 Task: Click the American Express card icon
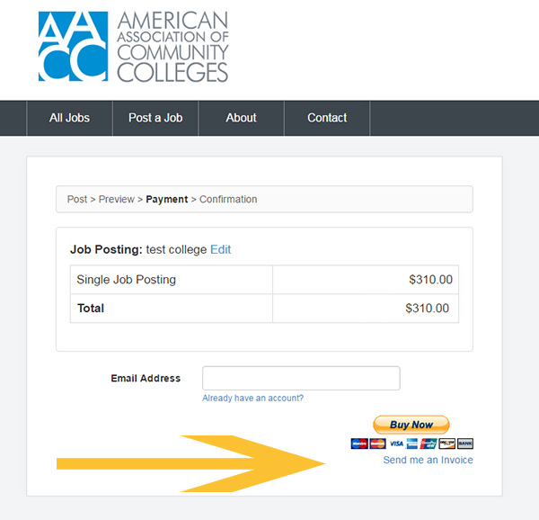click(x=411, y=444)
